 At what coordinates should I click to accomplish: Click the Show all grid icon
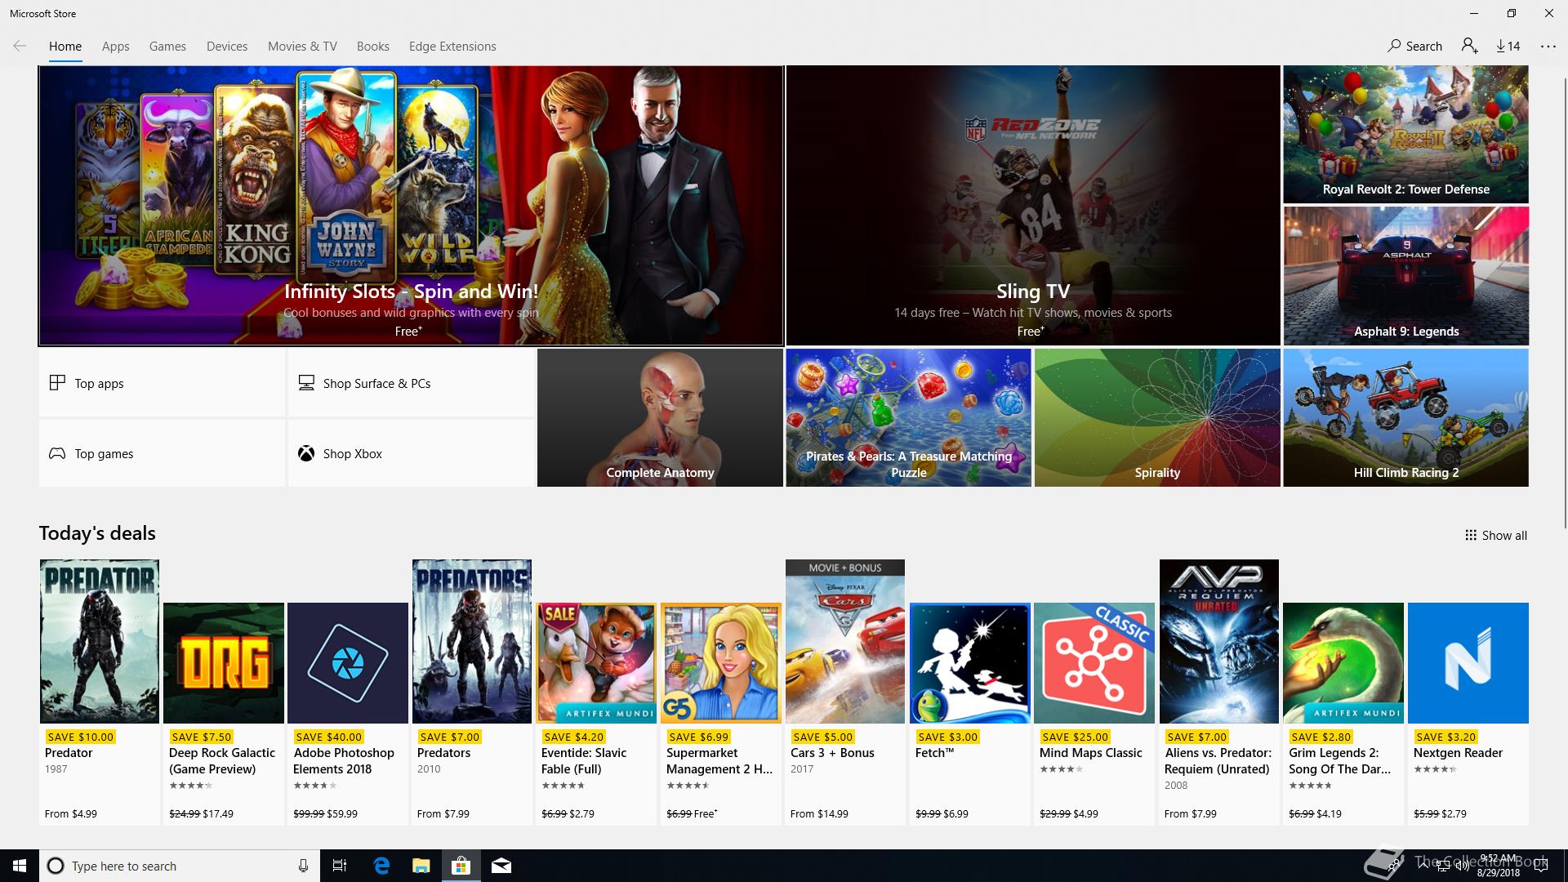coord(1471,536)
